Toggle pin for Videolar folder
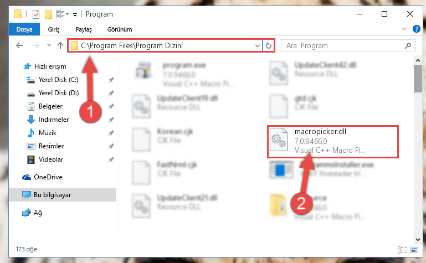This screenshot has width=426, height=263. [111, 159]
